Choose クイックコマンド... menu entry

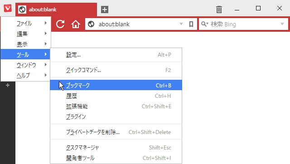click(x=116, y=70)
